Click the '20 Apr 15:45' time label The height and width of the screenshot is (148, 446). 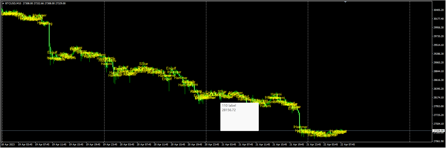(x=178, y=145)
